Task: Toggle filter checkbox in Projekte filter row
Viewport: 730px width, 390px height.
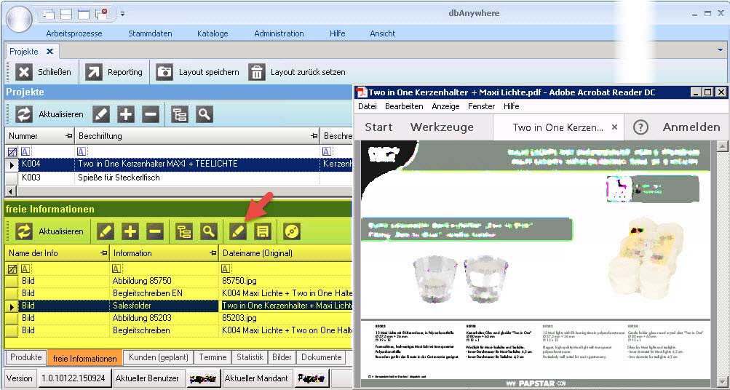Action: click(x=12, y=152)
